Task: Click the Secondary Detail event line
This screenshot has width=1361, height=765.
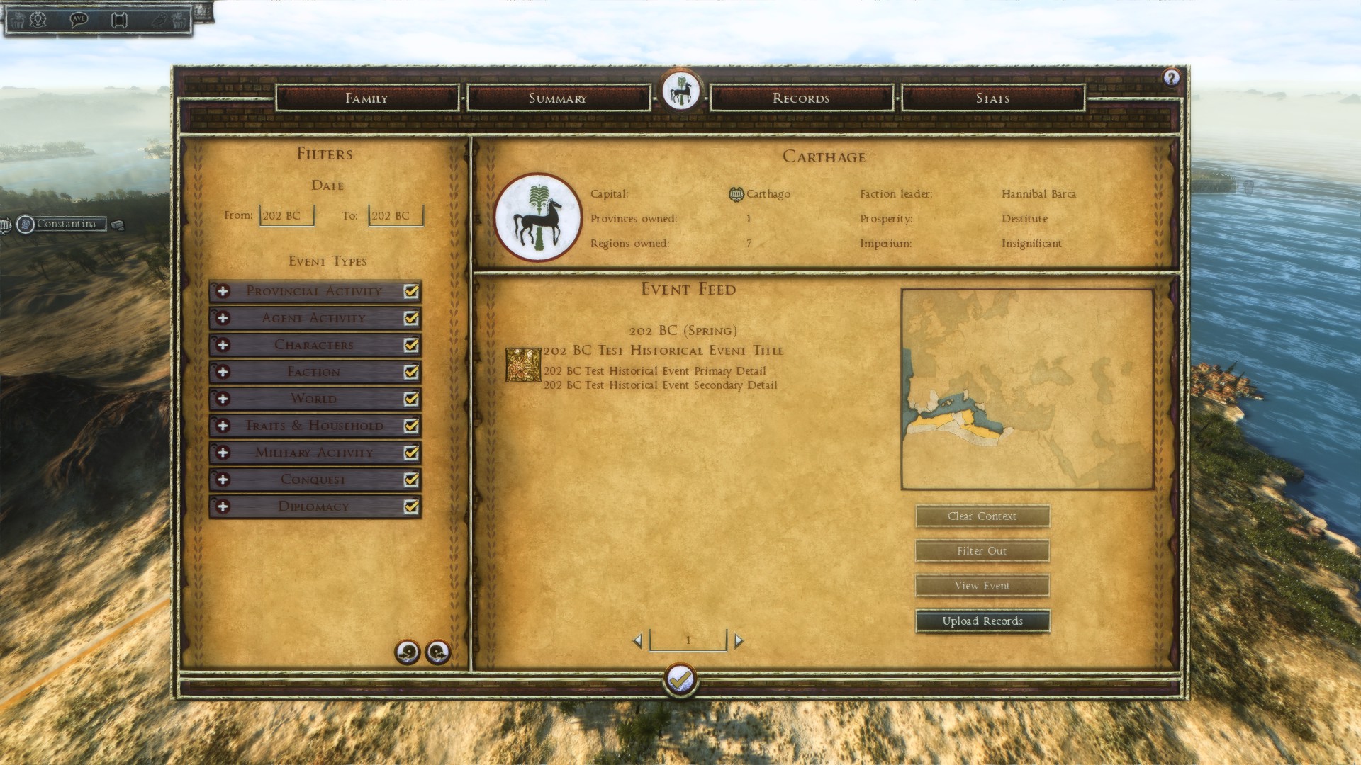Action: (660, 385)
